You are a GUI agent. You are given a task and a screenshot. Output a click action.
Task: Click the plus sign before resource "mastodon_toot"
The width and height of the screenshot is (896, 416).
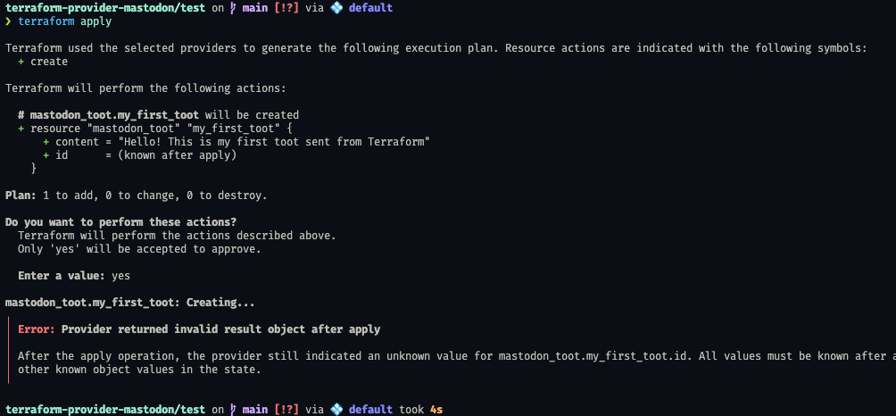(x=21, y=129)
